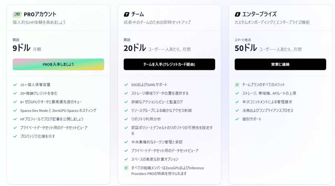
Task: Click the 9ドル monthly price
Action: click(21, 48)
